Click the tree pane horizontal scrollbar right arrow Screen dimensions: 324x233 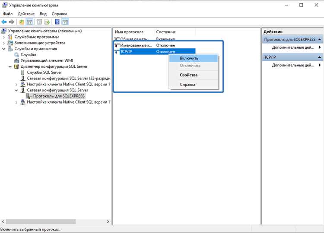(108, 222)
